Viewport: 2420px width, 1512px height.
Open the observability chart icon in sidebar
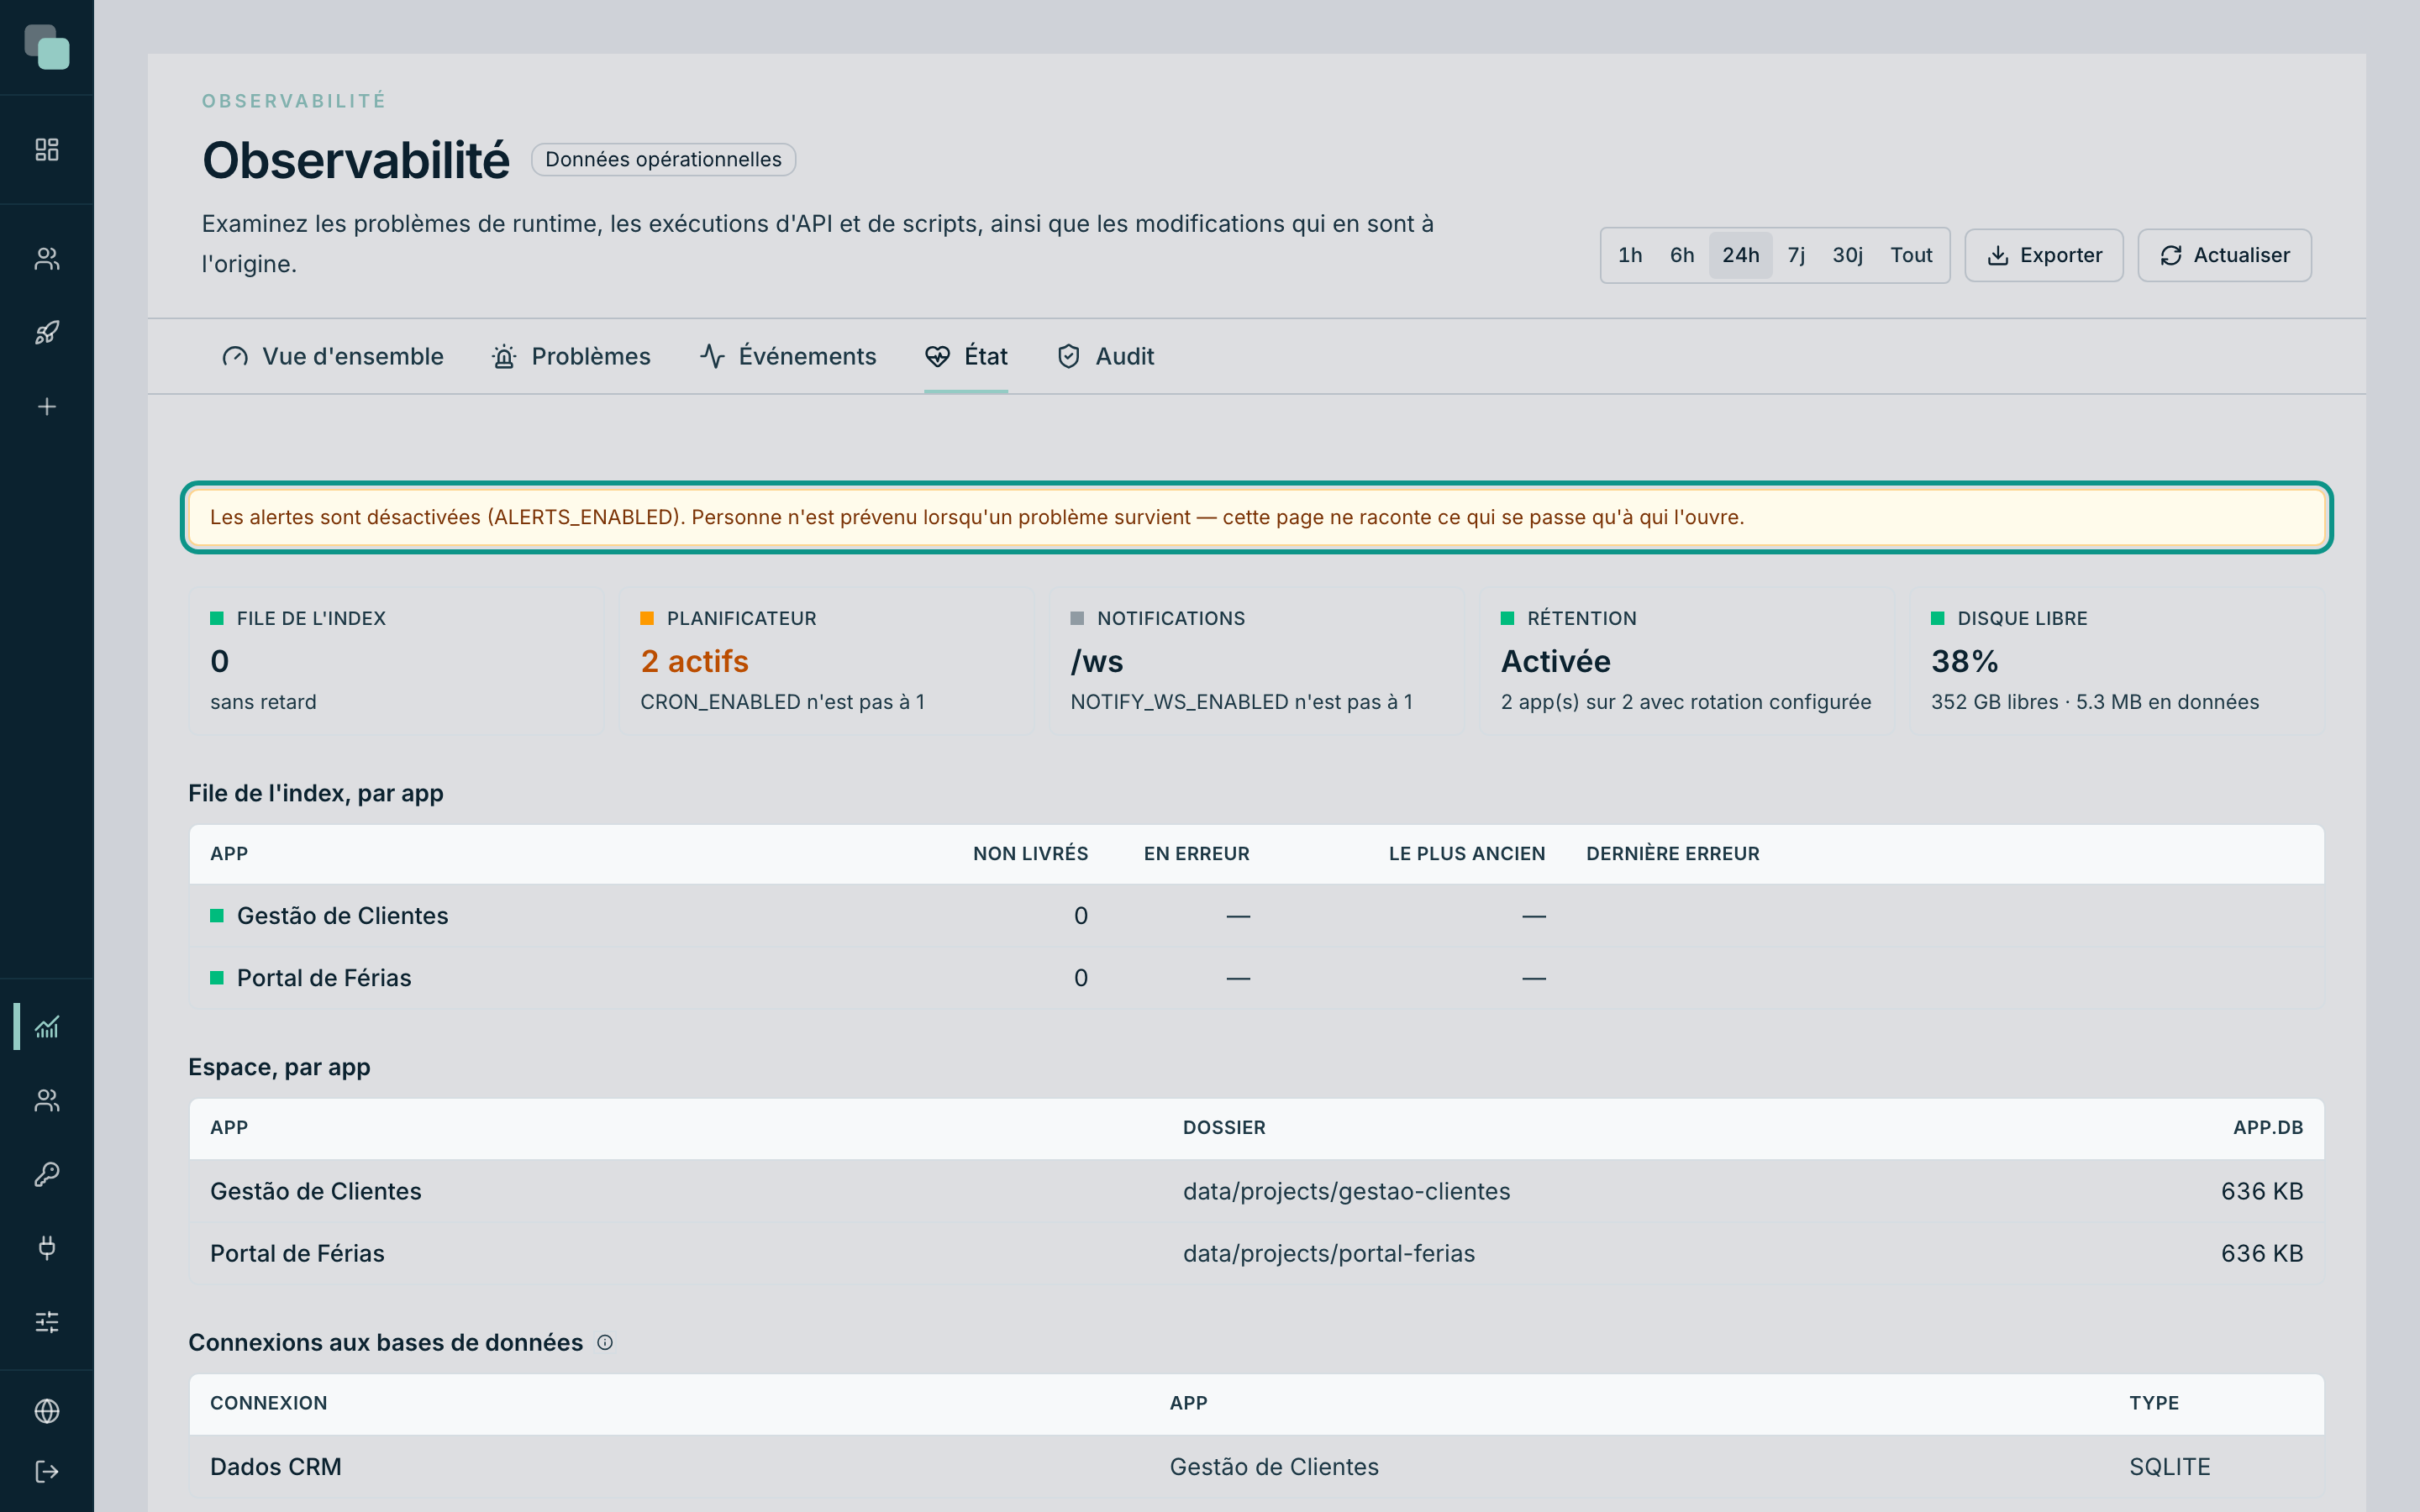tap(47, 1027)
